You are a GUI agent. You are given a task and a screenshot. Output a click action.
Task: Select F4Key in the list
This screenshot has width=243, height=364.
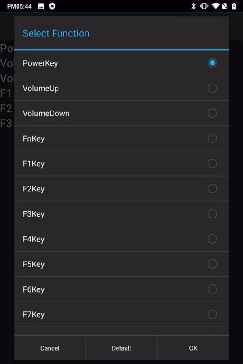(x=121, y=239)
